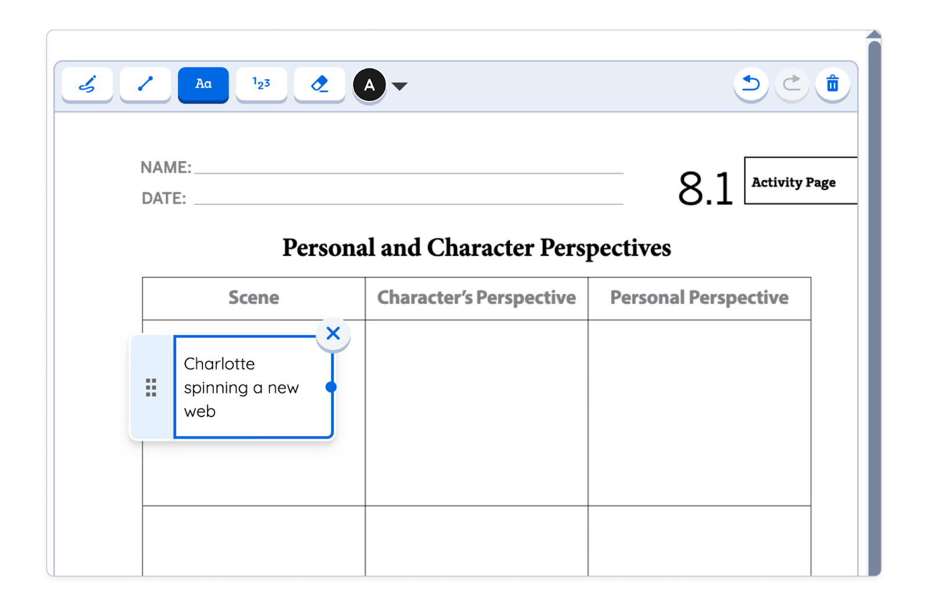The width and height of the screenshot is (928, 606).
Task: Open the black color picker circle
Action: click(x=369, y=85)
